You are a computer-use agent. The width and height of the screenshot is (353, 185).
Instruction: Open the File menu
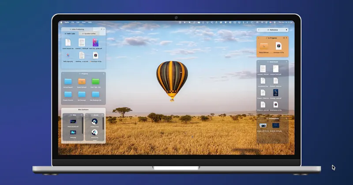pos(72,22)
